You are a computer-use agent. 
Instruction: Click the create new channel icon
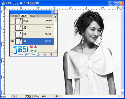pos(45,54)
